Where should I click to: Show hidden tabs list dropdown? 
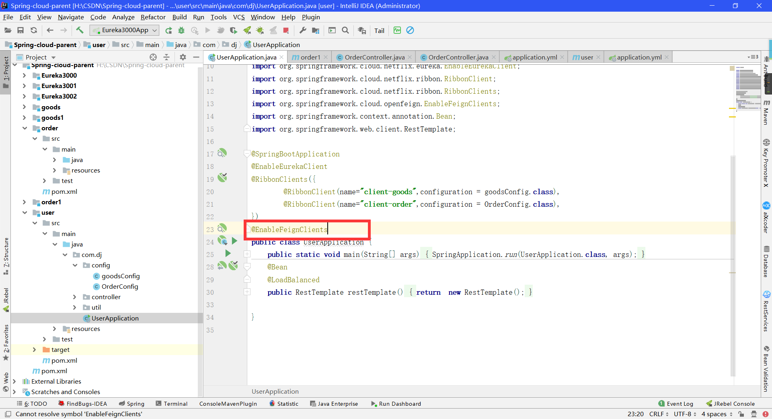[753, 57]
